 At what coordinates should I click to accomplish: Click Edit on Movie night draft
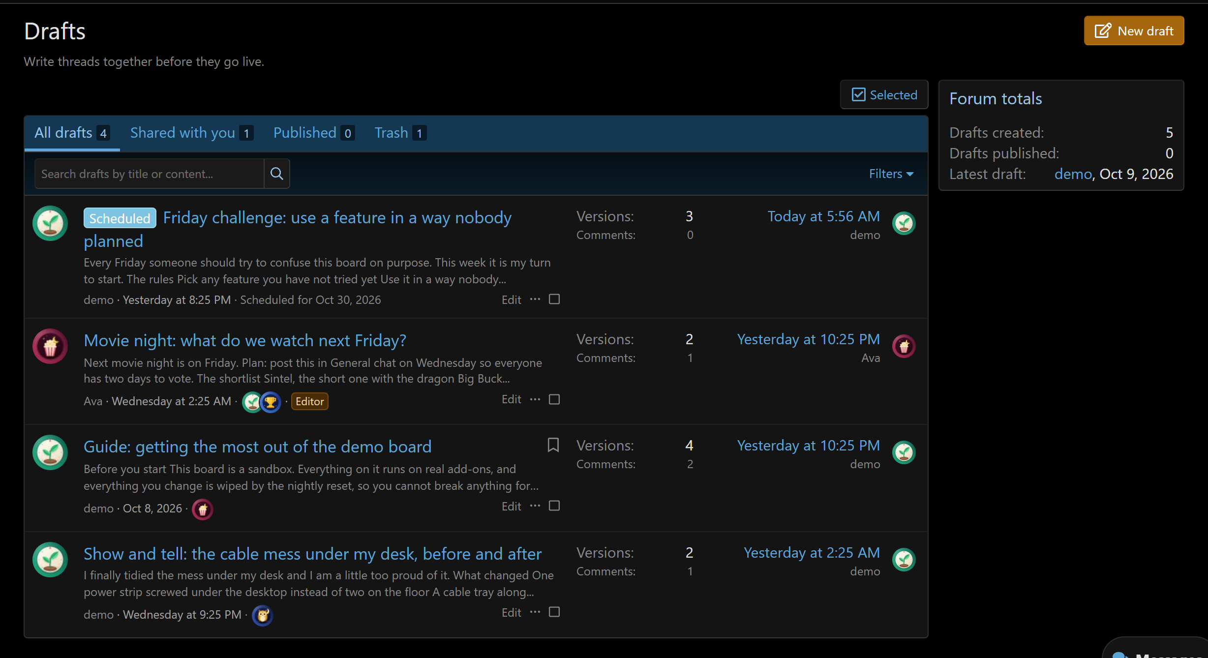pos(512,399)
